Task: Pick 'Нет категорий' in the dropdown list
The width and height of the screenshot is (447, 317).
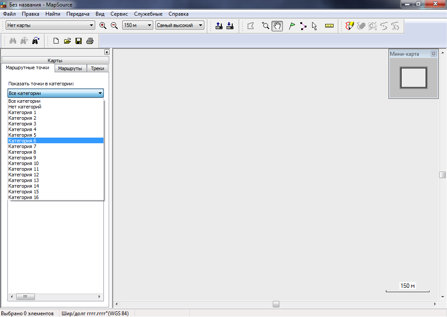Action: [25, 107]
